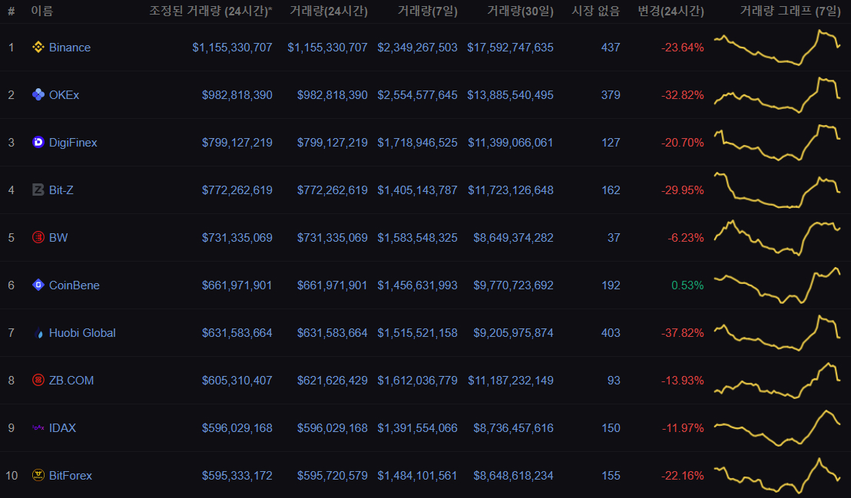Viewport: 851px width, 498px height.
Task: Click Binance 30-day volume $17,592,747,635
Action: (x=510, y=48)
